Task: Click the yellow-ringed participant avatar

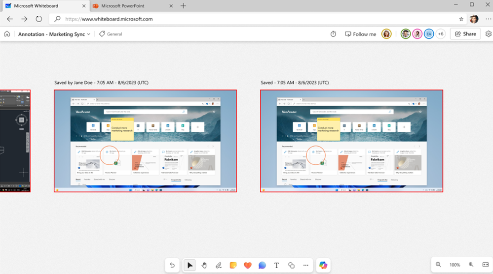Action: click(386, 34)
